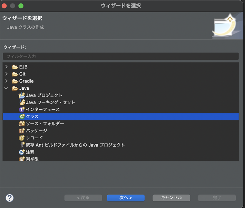Image resolution: width=245 pixels, height=208 pixels.
Task: Select the 注釈 entry text
Action: (x=30, y=152)
